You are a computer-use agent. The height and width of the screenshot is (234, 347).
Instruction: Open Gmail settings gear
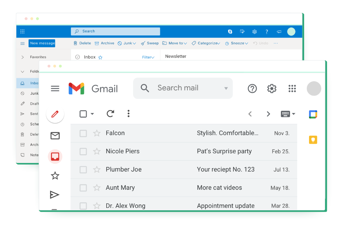pos(272,88)
